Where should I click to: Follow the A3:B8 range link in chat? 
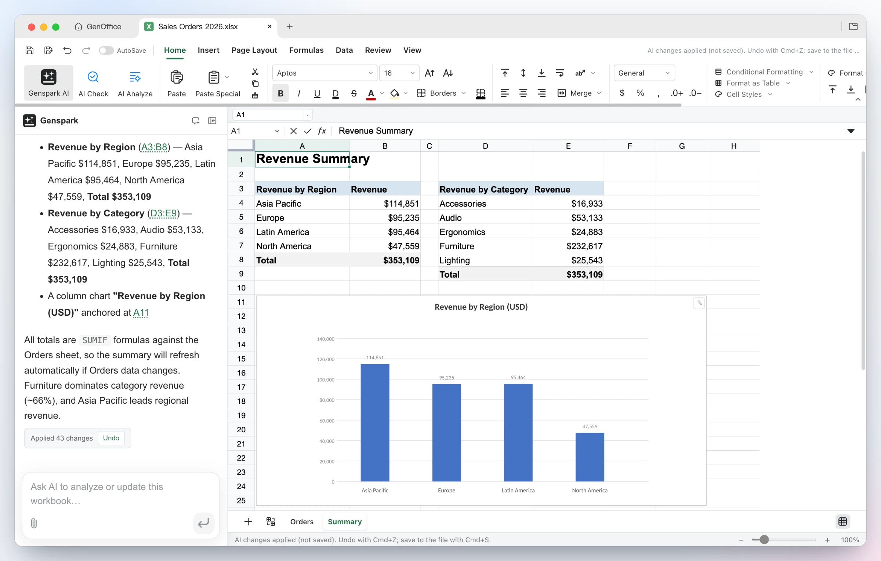154,147
